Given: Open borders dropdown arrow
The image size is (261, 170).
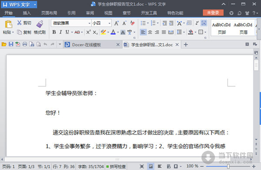Looking at the screenshot, I should [205, 32].
